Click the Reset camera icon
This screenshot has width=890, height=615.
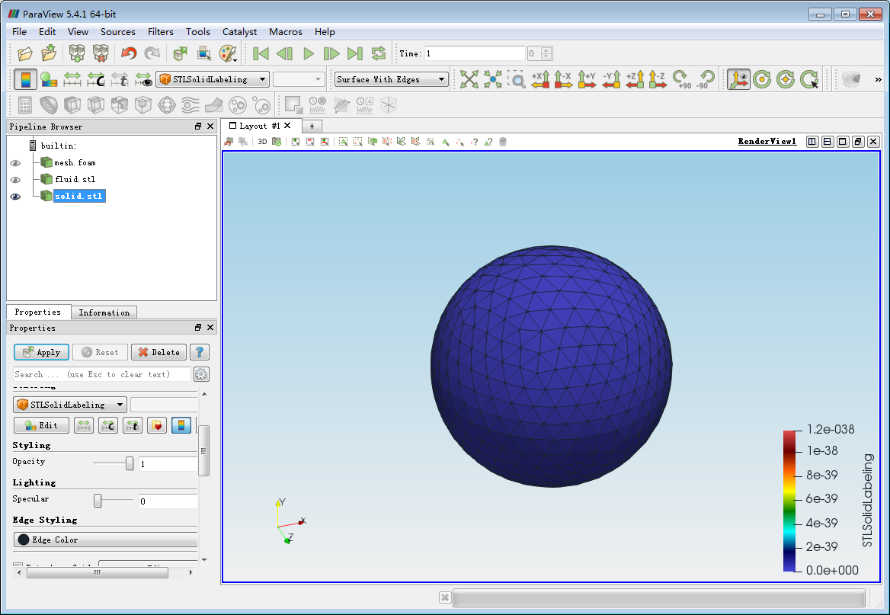[469, 79]
